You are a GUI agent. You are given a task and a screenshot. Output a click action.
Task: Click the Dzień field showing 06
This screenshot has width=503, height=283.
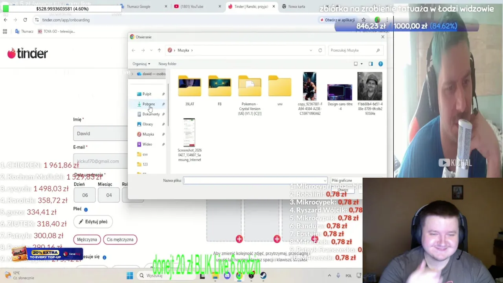pyautogui.click(x=85, y=195)
